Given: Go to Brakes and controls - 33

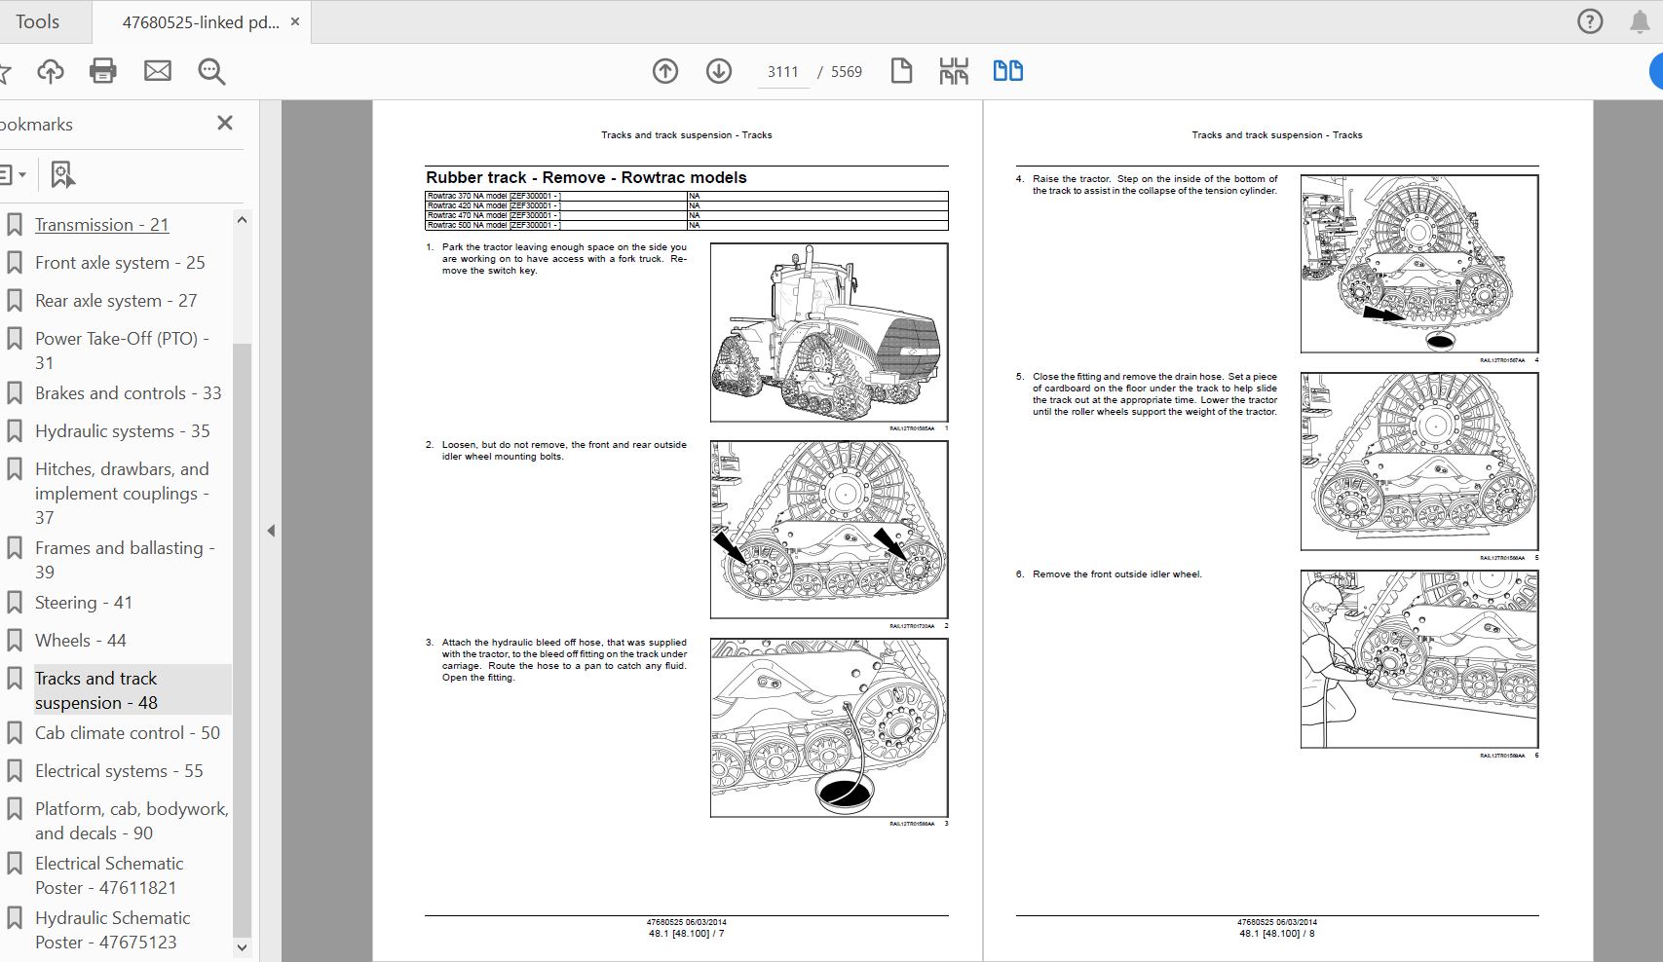Looking at the screenshot, I should (x=129, y=393).
